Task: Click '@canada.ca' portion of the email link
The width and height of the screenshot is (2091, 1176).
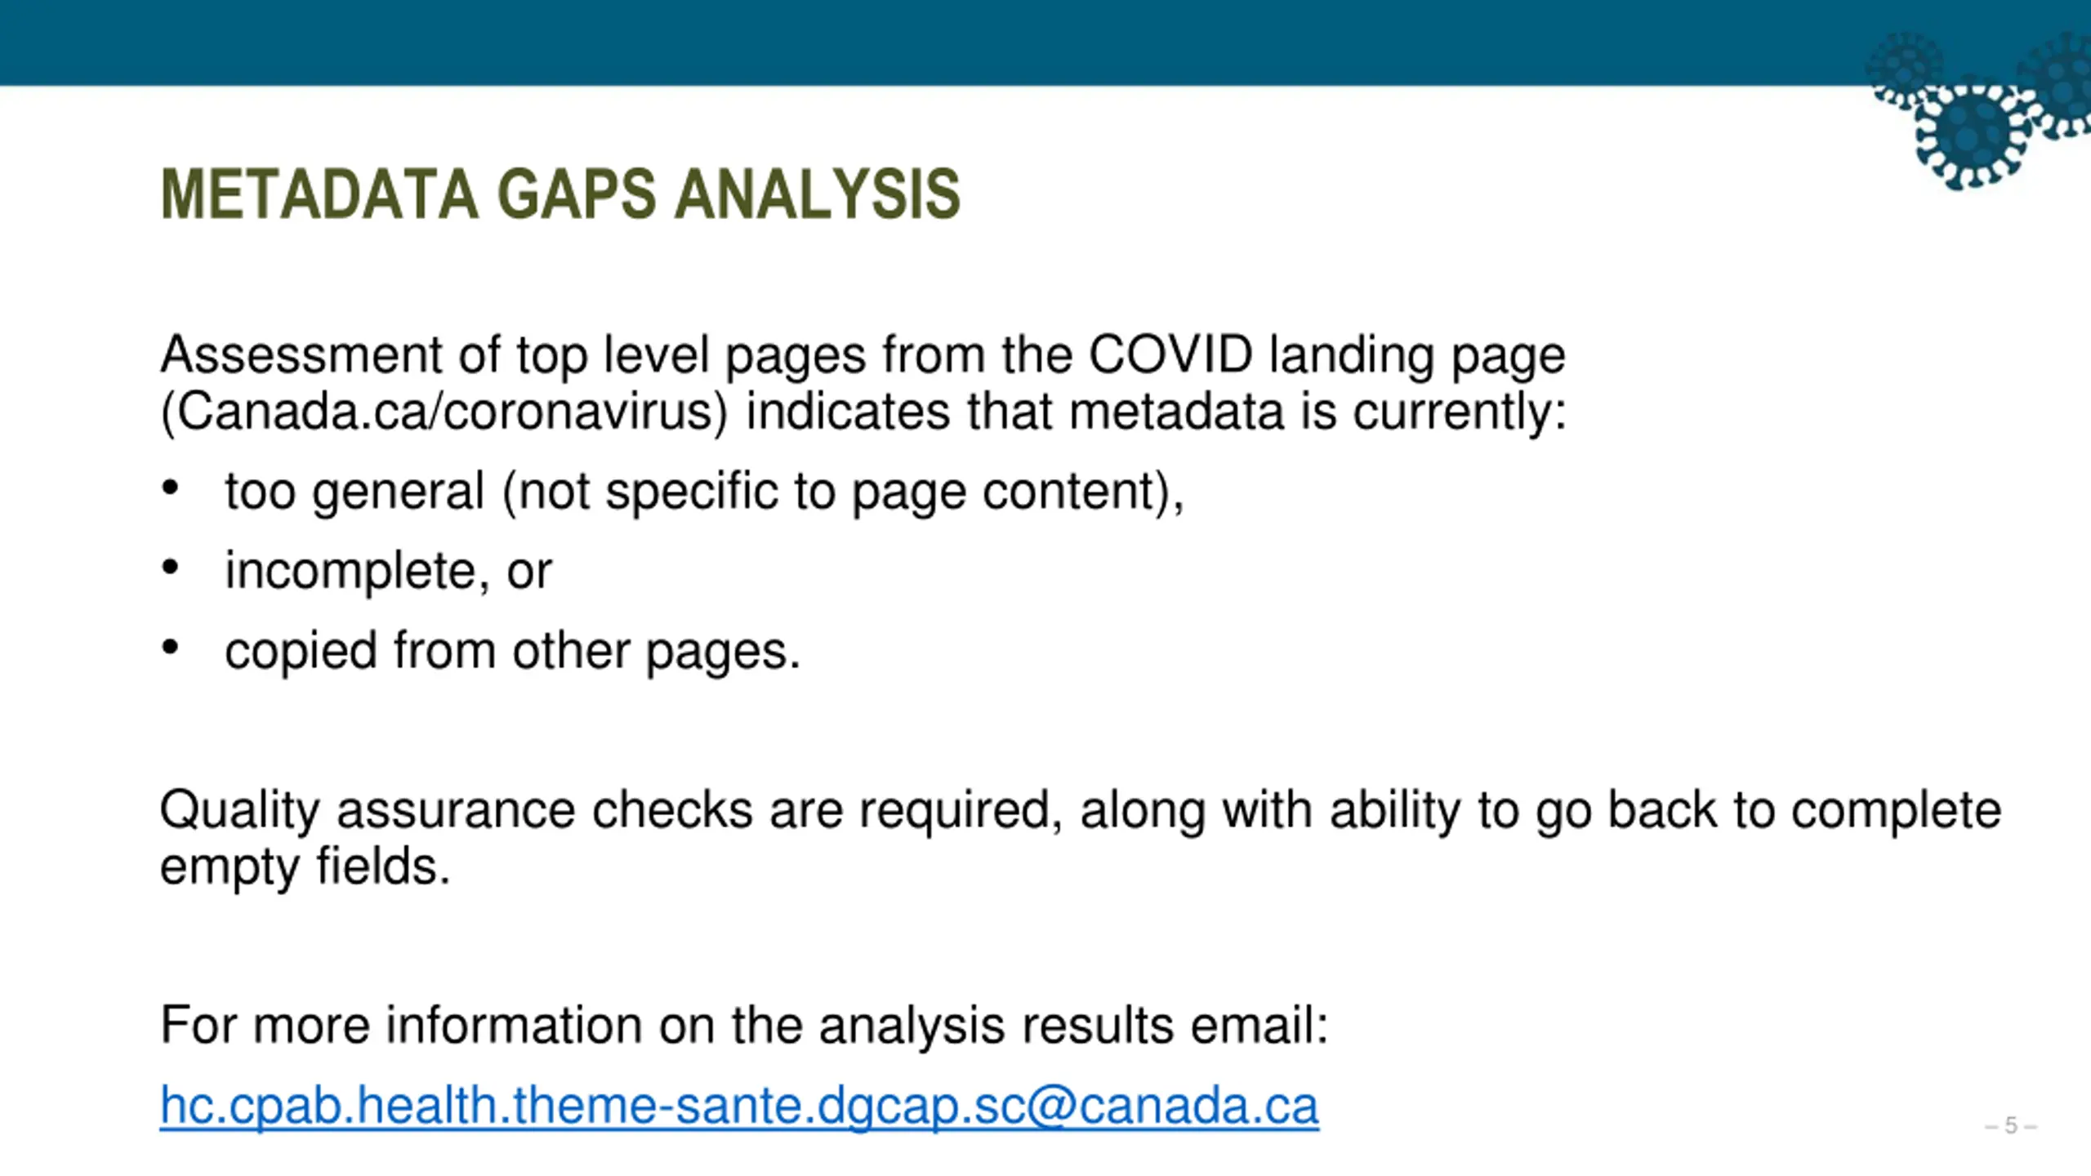Action: coord(1172,1107)
